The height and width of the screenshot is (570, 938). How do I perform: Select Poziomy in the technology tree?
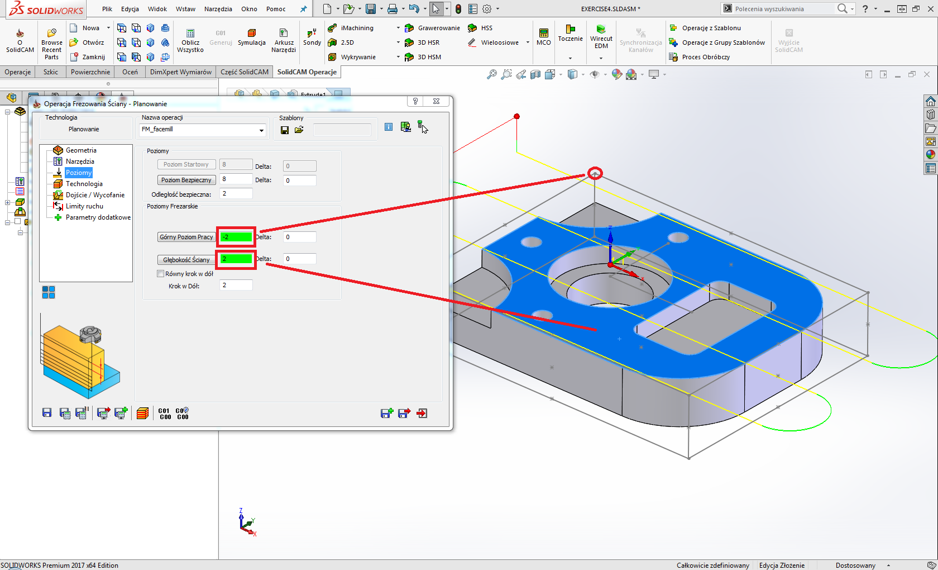[x=78, y=173]
